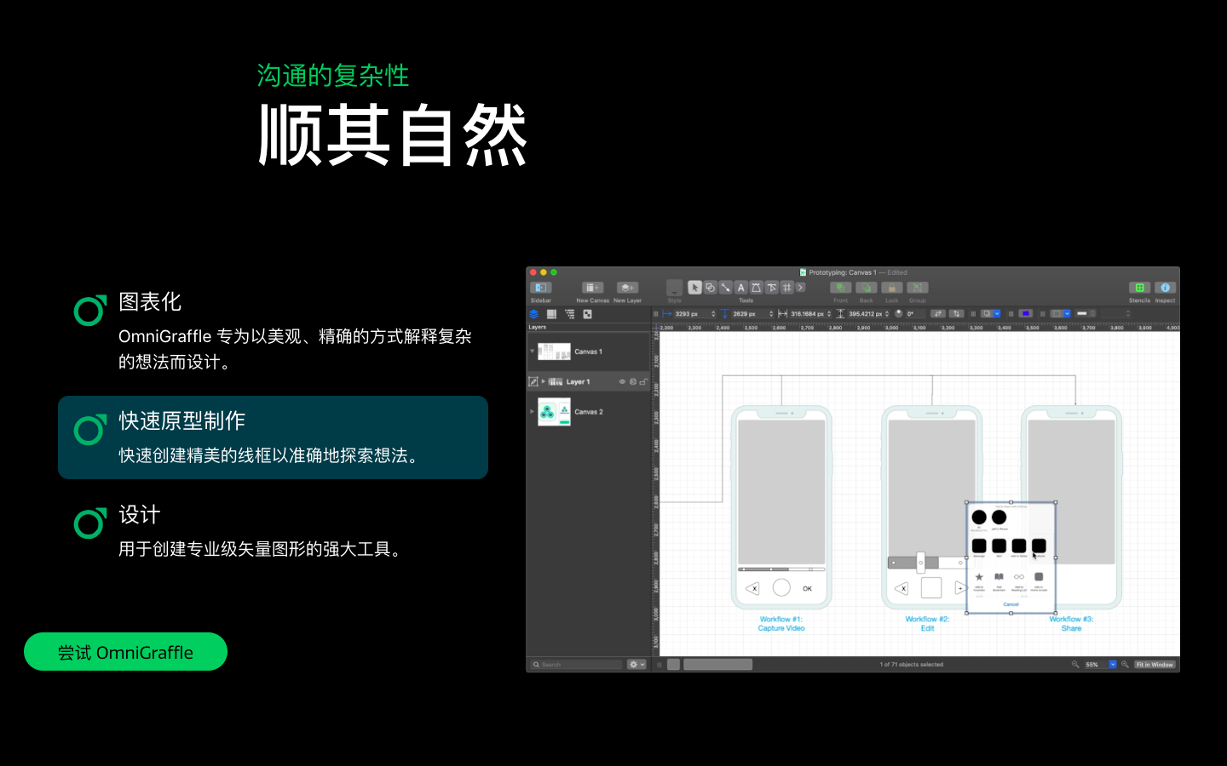Open the Stencils browser

pyautogui.click(x=1139, y=289)
